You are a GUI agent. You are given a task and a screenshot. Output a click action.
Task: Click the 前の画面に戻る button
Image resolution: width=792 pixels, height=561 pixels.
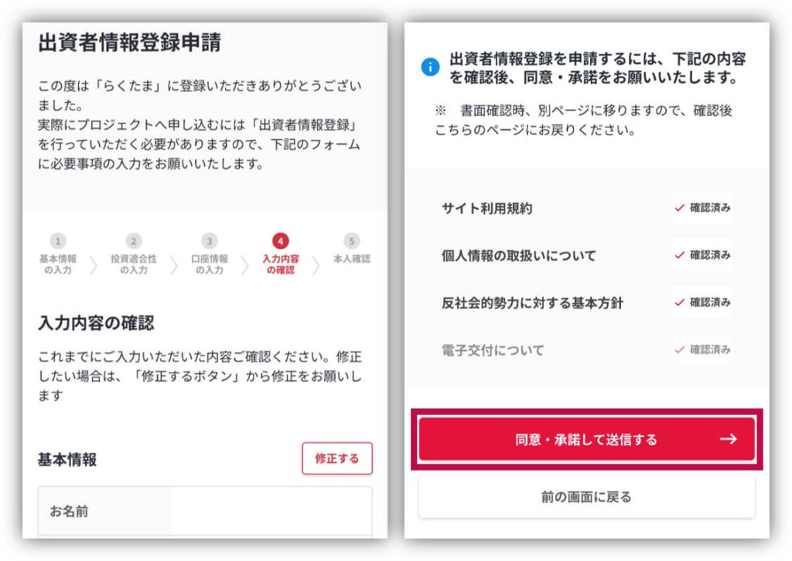[586, 497]
